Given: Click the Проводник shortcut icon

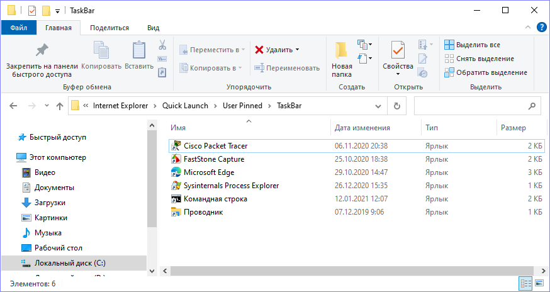Looking at the screenshot, I should [176, 212].
